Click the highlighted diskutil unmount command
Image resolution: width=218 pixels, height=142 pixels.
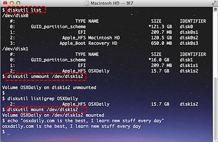[46, 76]
